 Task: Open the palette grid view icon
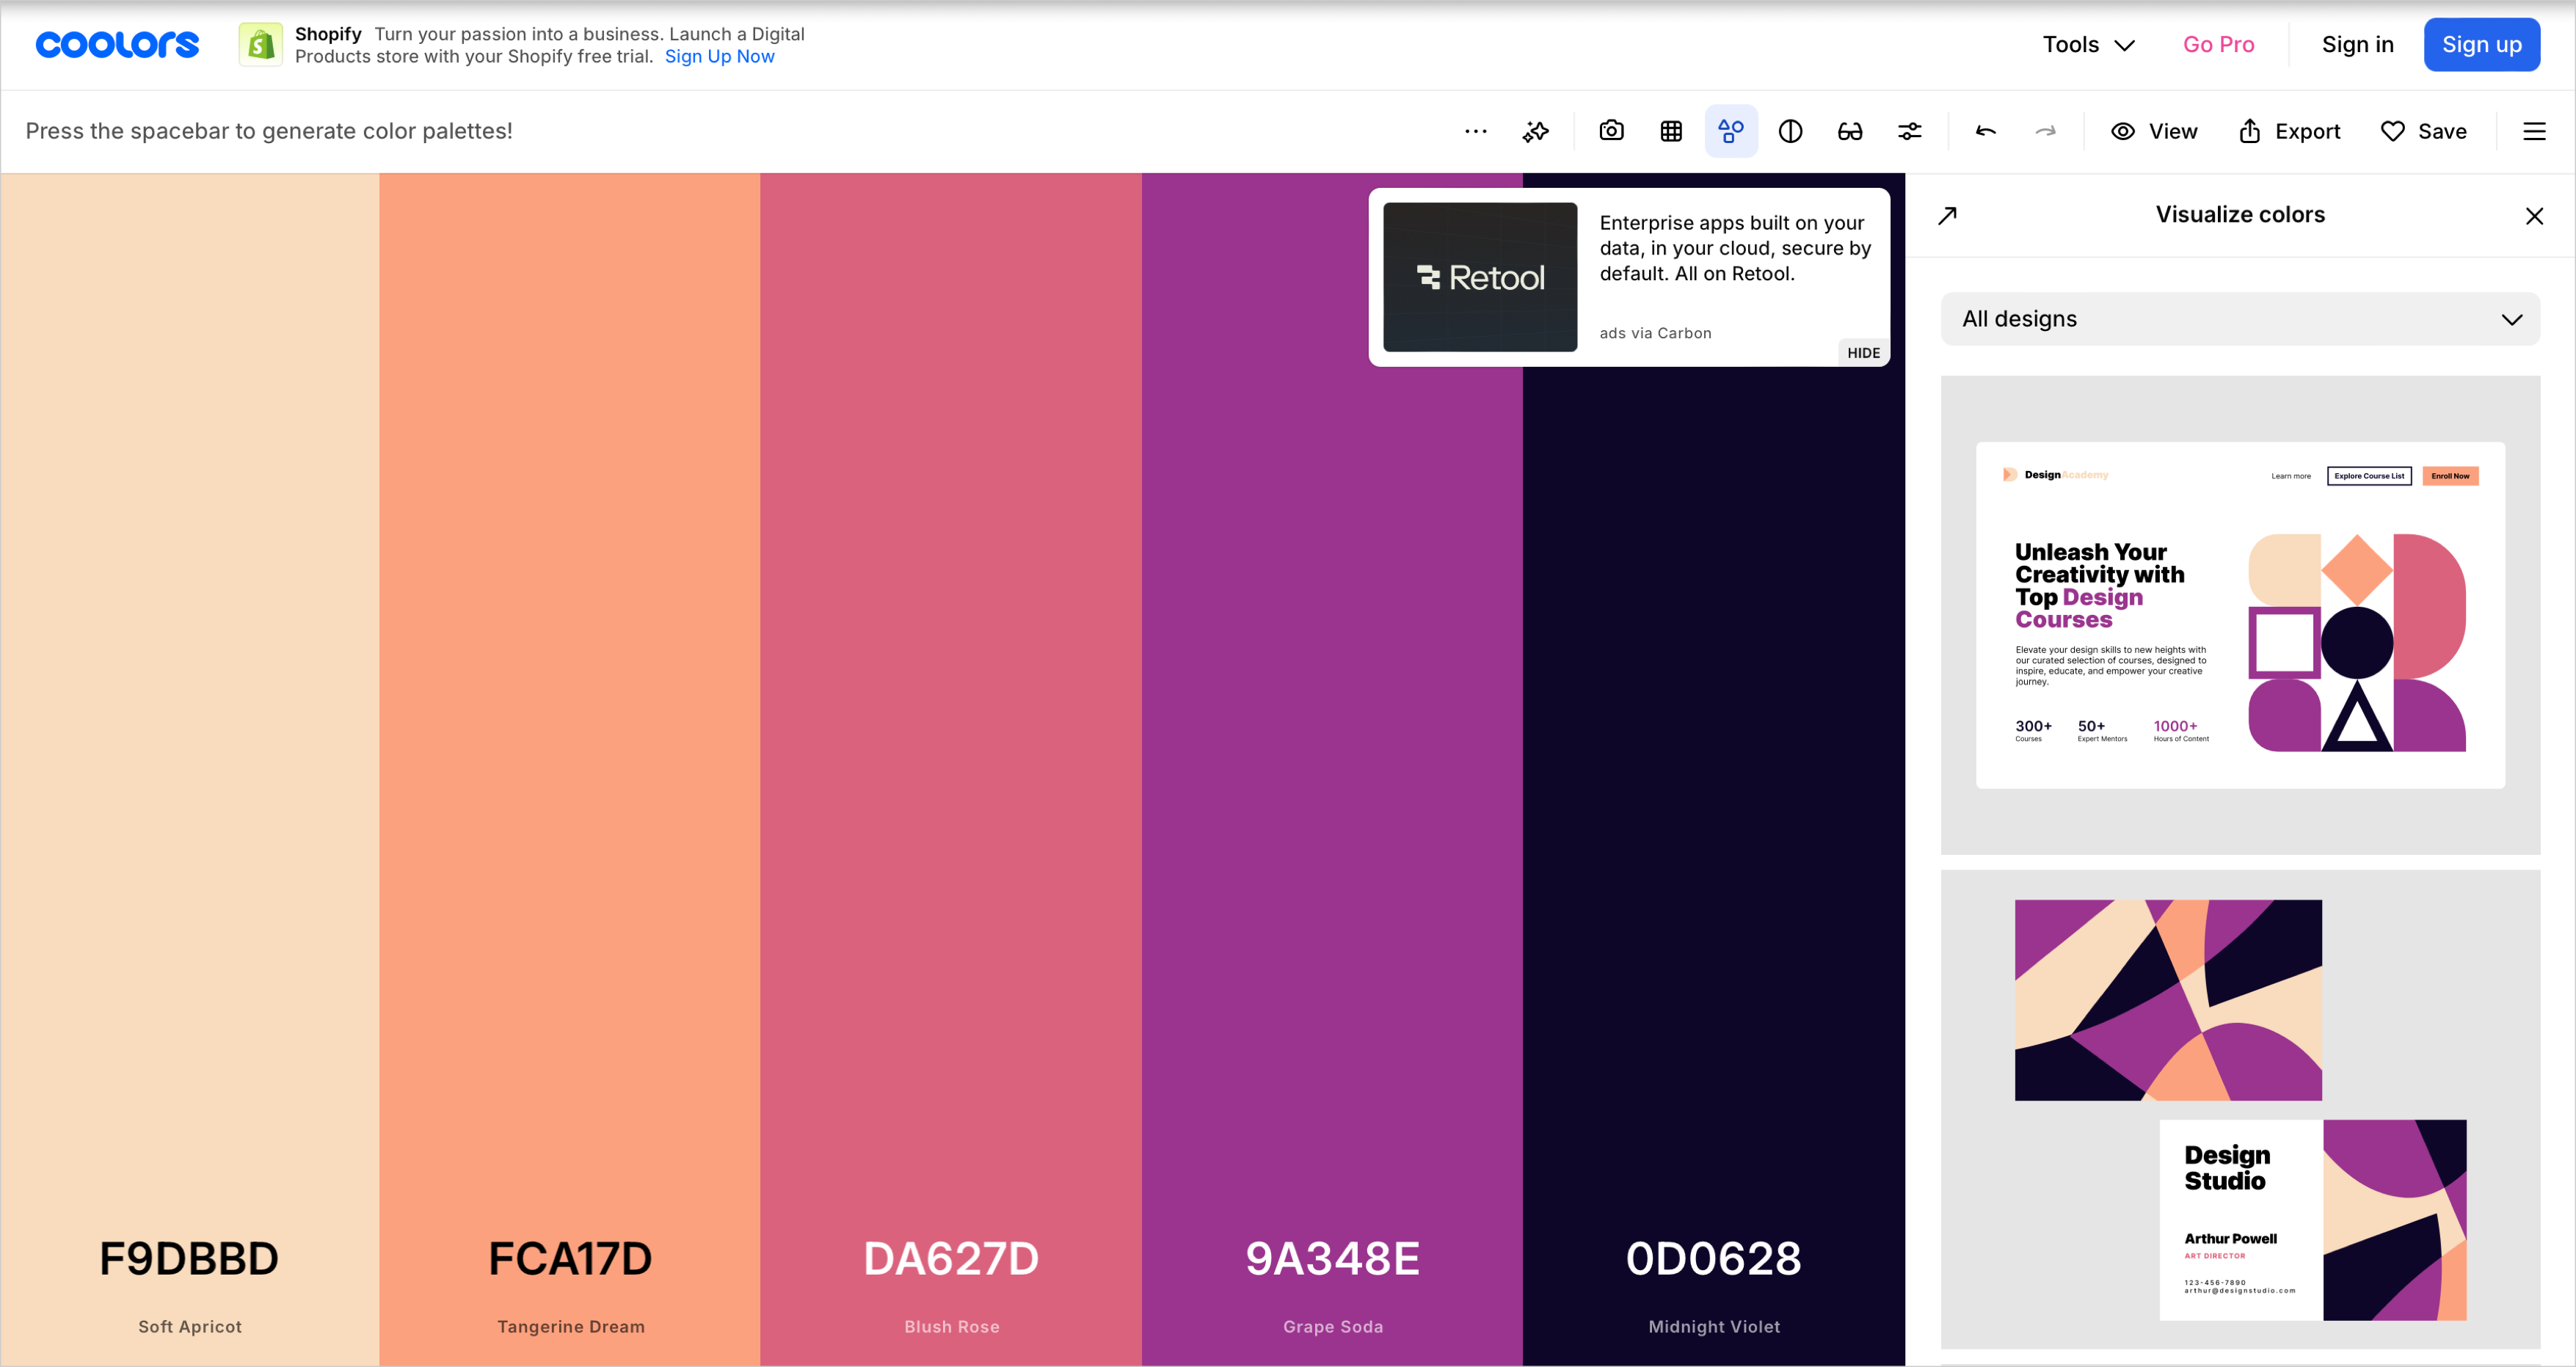(x=1671, y=130)
